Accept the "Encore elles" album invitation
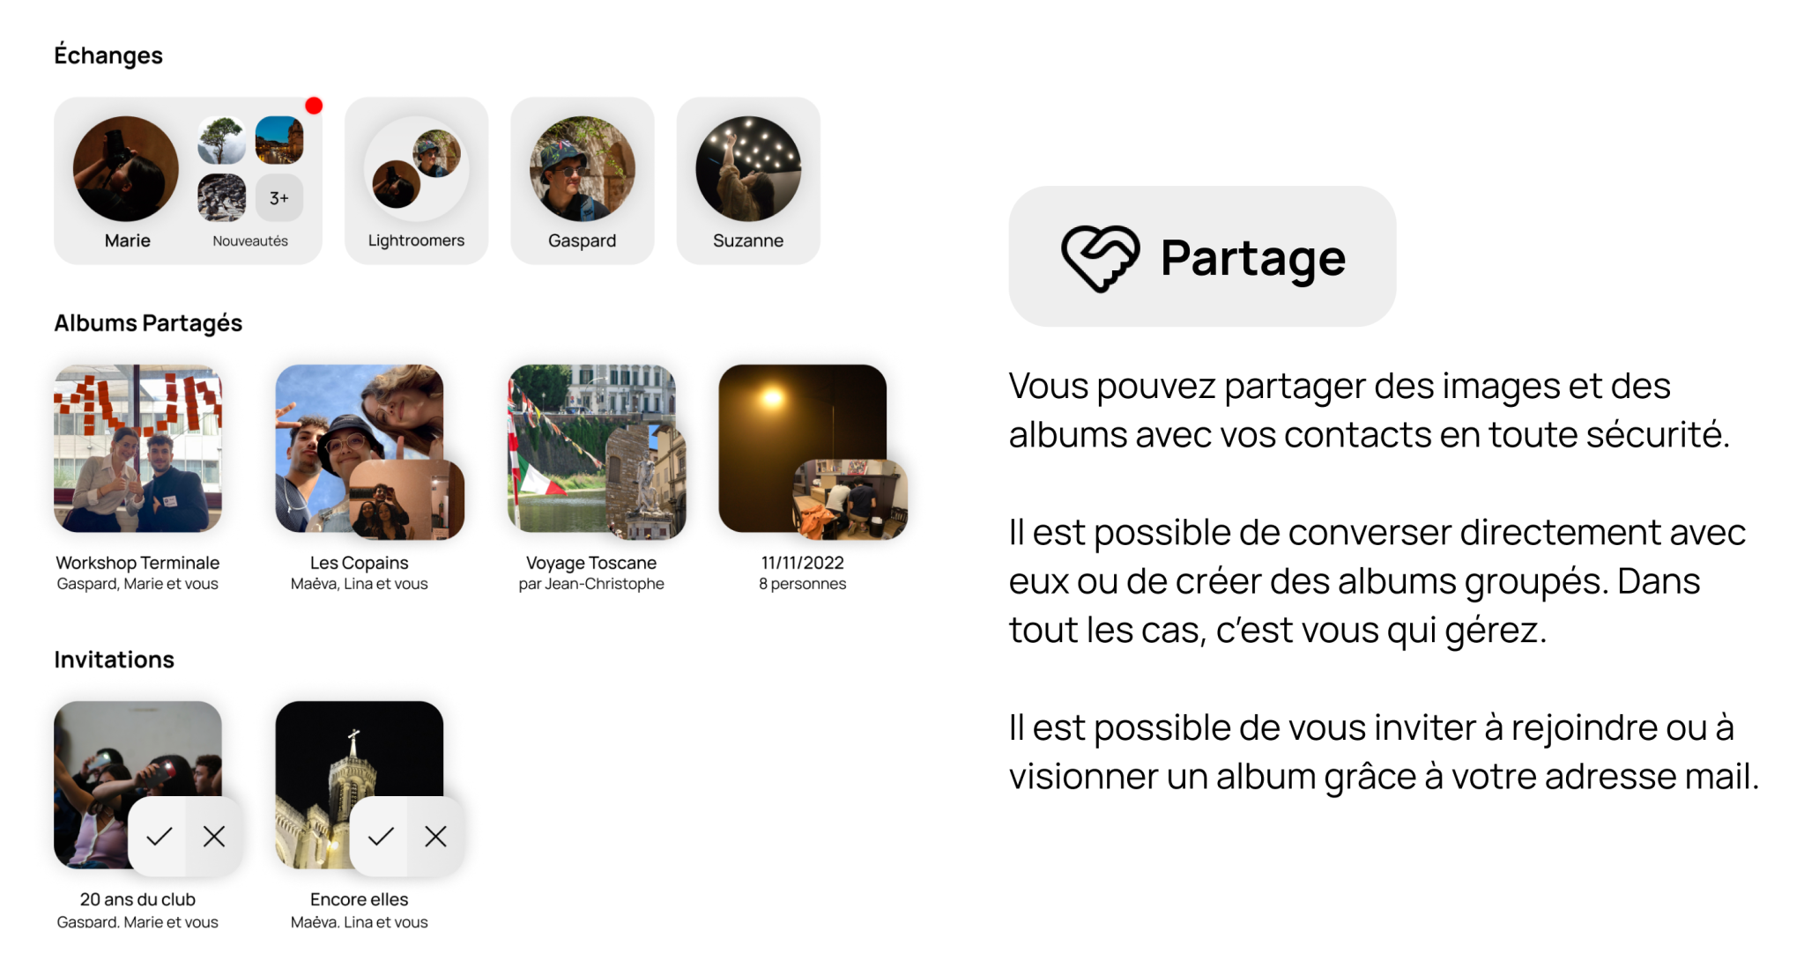The width and height of the screenshot is (1804, 967). tap(381, 836)
